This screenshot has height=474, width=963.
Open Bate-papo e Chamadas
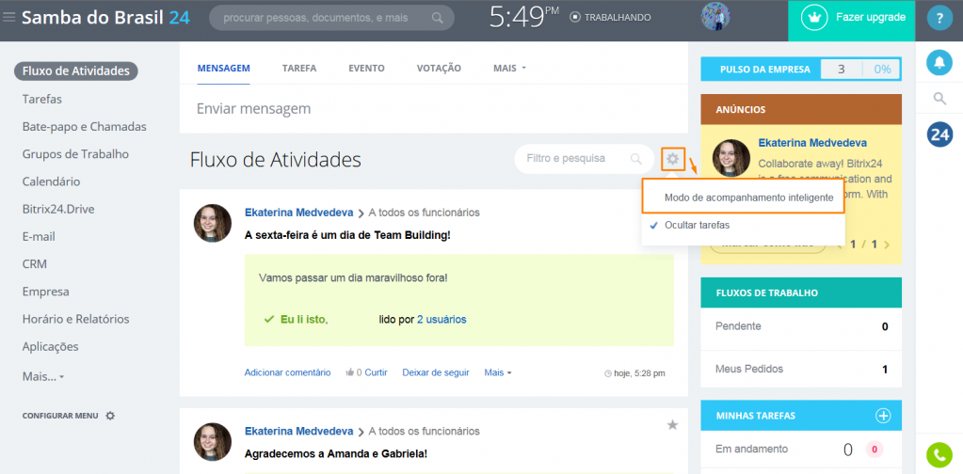coord(84,126)
